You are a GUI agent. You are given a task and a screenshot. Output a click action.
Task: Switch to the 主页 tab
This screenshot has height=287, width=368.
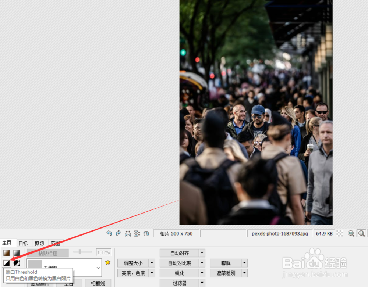click(7, 243)
